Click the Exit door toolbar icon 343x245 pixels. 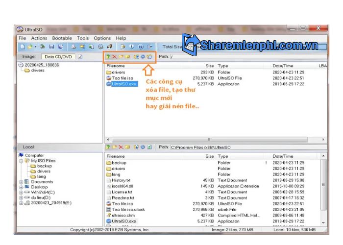(150, 47)
